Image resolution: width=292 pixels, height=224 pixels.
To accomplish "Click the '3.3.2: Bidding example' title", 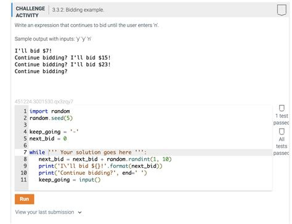I will coord(78,10).
